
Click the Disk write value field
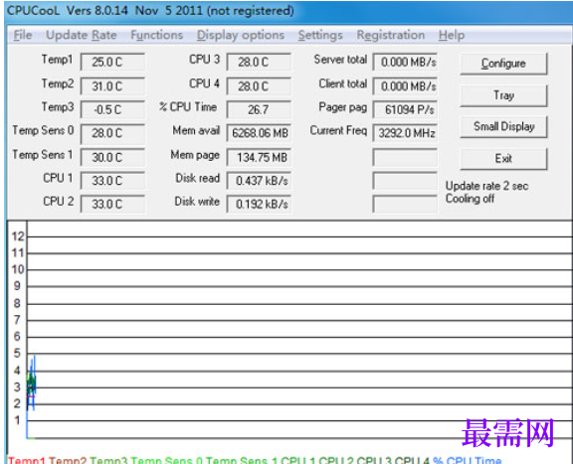tap(259, 204)
